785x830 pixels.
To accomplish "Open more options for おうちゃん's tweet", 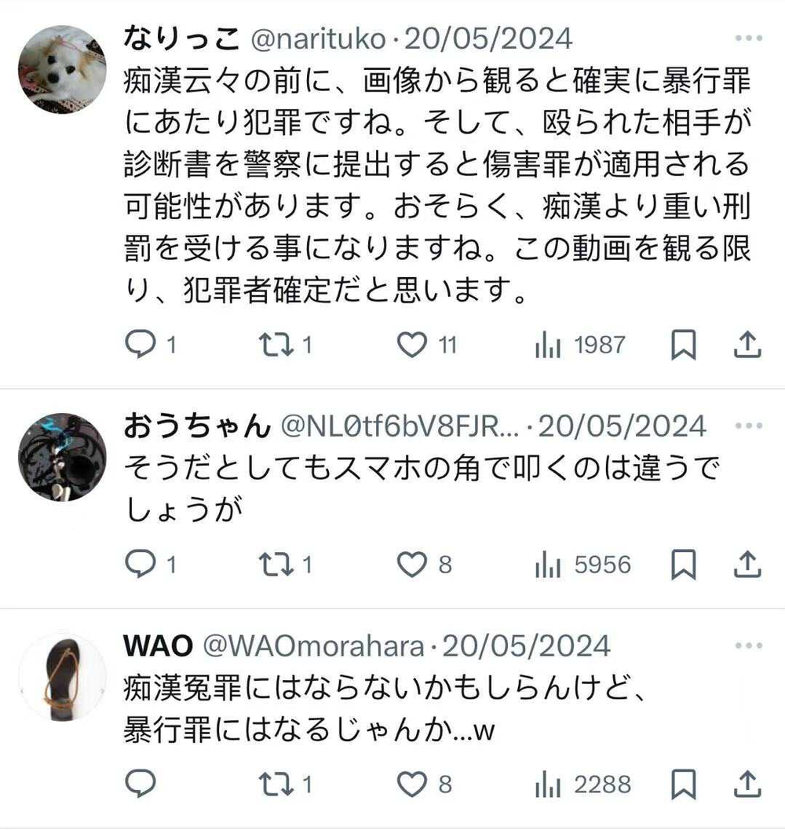I will [748, 426].
